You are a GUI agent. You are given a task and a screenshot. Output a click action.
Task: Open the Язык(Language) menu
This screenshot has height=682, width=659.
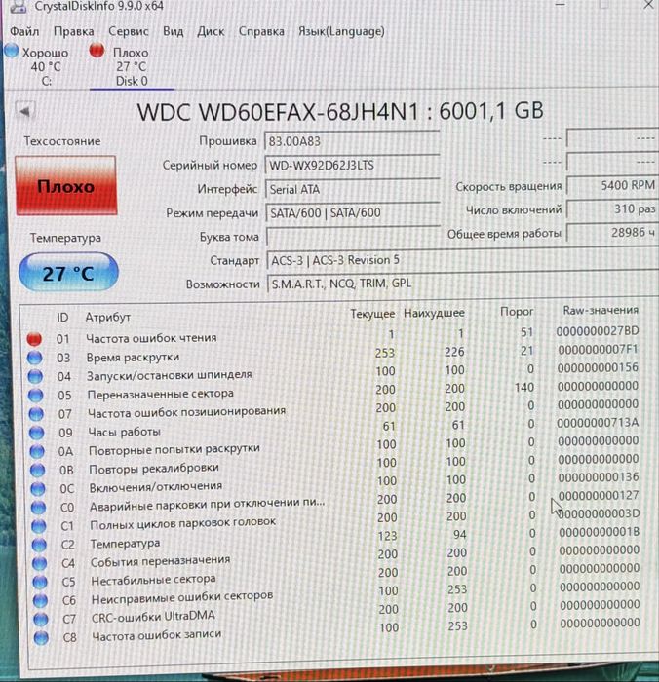coord(341,31)
